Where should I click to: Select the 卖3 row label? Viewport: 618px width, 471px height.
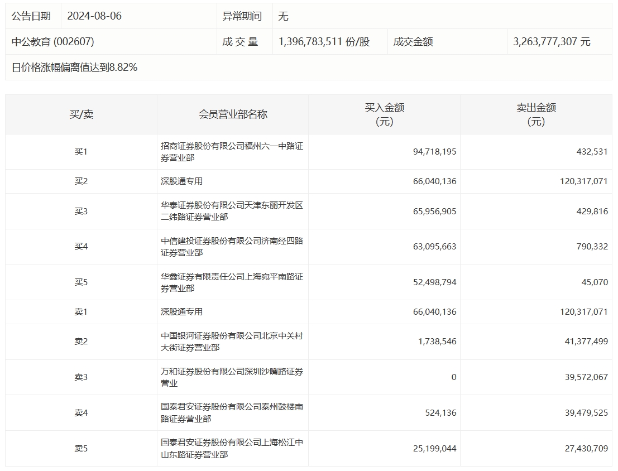click(x=81, y=377)
